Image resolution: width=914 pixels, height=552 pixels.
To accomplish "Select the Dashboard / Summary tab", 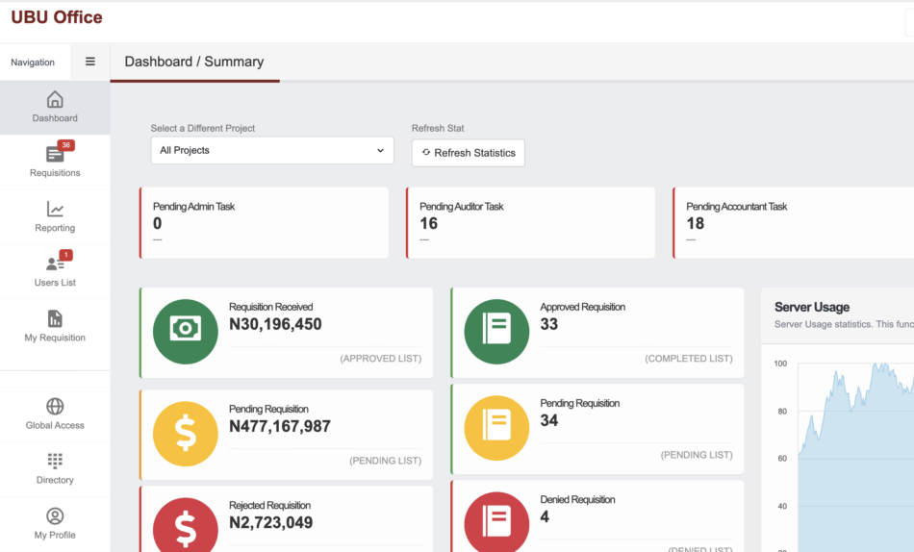I will coord(194,62).
